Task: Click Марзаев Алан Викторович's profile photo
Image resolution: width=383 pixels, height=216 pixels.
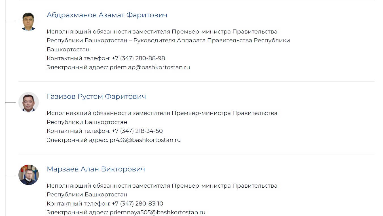Action: tap(29, 175)
